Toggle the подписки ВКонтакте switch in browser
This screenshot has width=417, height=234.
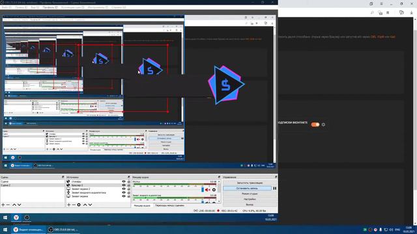click(x=315, y=125)
